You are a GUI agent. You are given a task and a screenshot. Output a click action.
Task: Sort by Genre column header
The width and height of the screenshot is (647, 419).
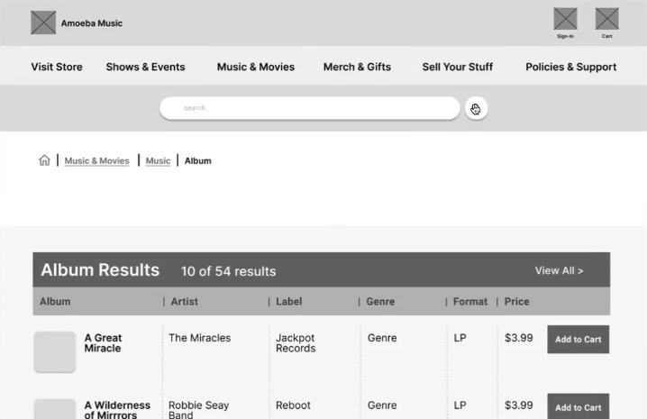click(x=380, y=302)
